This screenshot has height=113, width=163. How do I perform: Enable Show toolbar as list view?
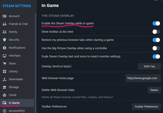tap(156, 32)
